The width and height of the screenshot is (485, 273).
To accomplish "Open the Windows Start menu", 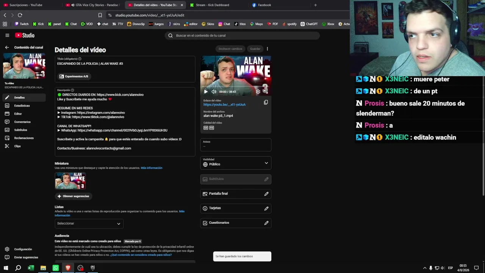I will [x=6, y=268].
